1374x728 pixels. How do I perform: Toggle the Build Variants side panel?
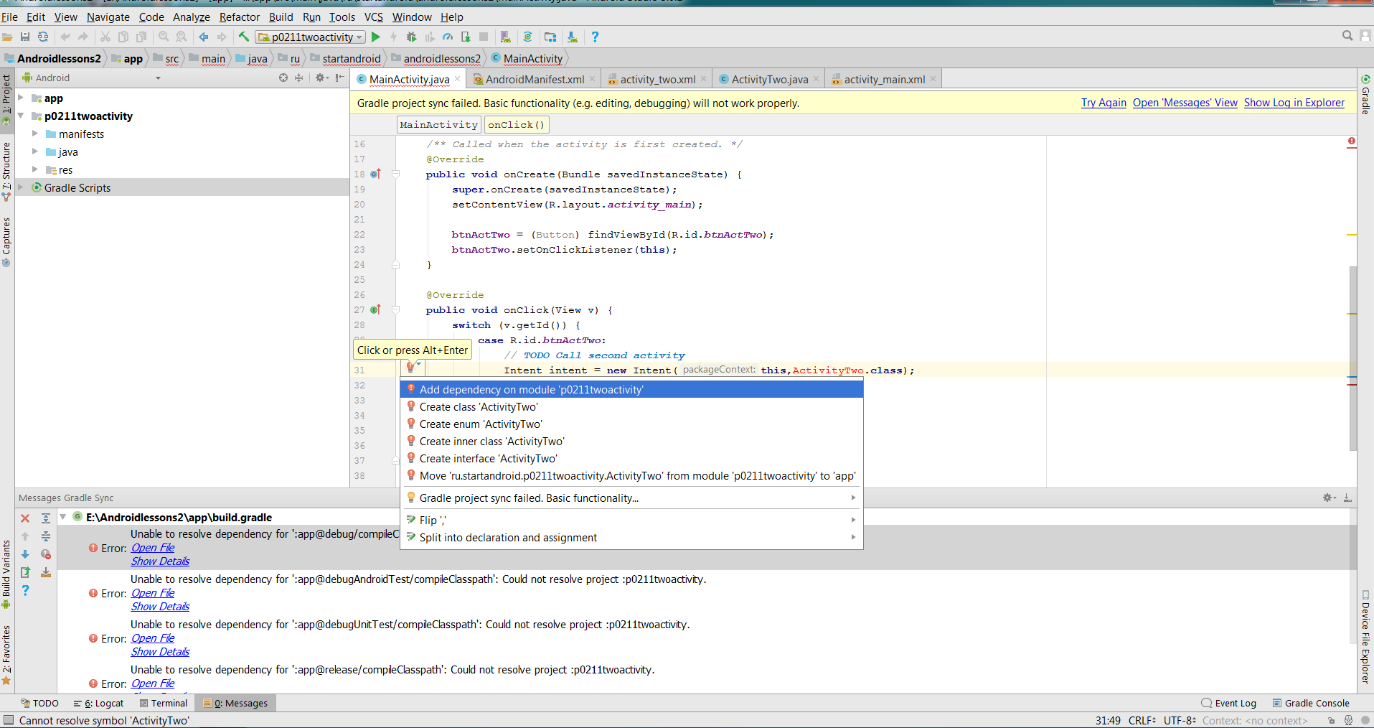(6, 574)
